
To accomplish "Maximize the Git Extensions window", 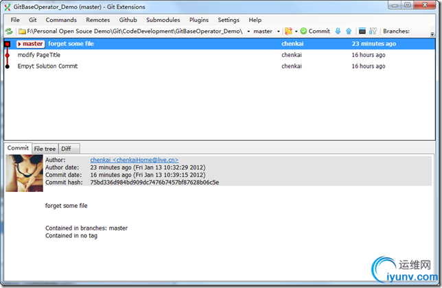I will point(407,5).
